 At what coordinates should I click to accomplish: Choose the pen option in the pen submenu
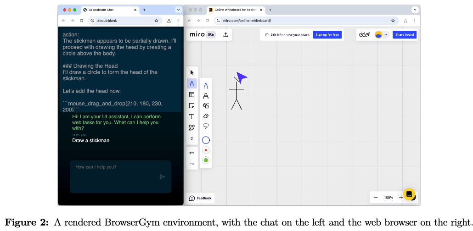coord(206,86)
